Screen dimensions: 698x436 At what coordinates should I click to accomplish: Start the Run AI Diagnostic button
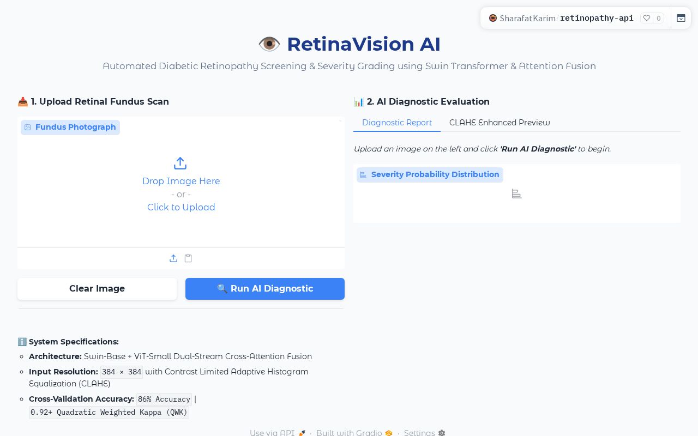pos(265,289)
